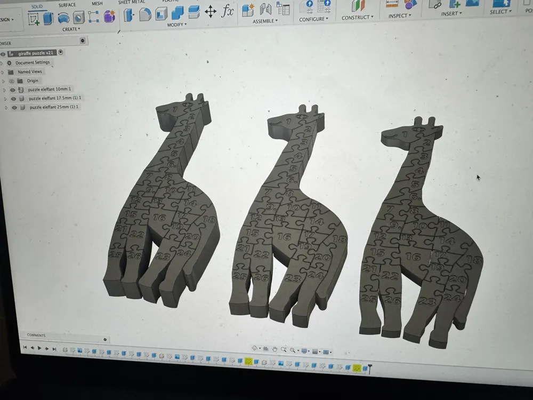Select the Press Pull tool

click(x=129, y=15)
